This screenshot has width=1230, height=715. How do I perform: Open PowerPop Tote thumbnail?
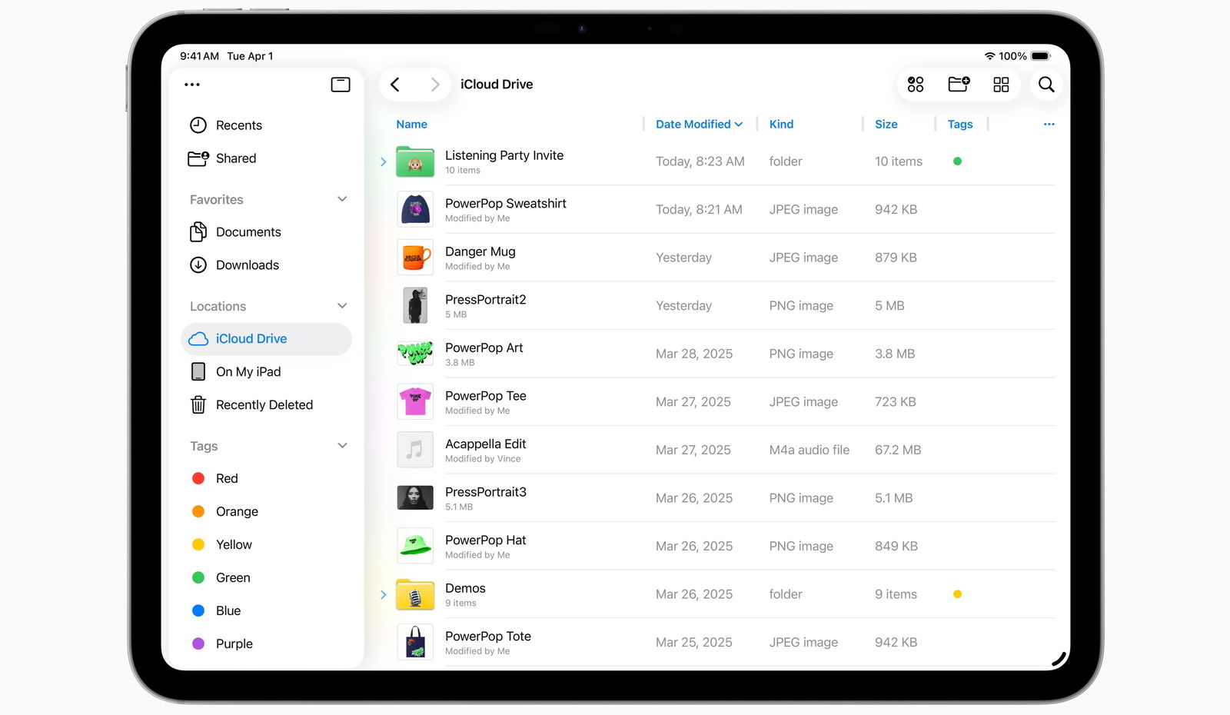click(415, 642)
